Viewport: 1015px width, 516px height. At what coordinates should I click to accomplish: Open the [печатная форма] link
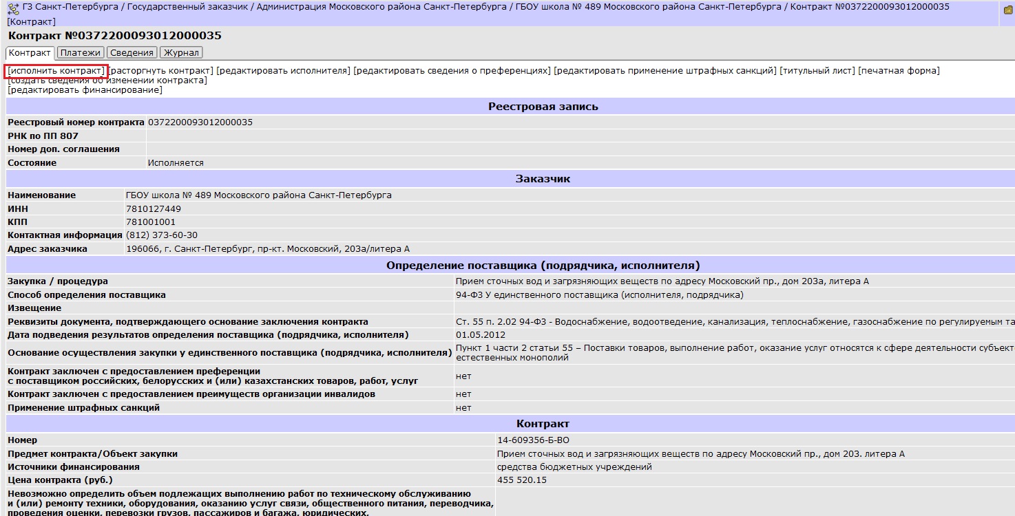coord(899,71)
